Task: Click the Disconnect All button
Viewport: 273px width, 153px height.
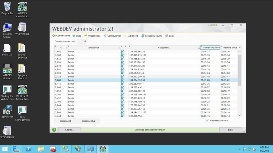Action: point(89,121)
